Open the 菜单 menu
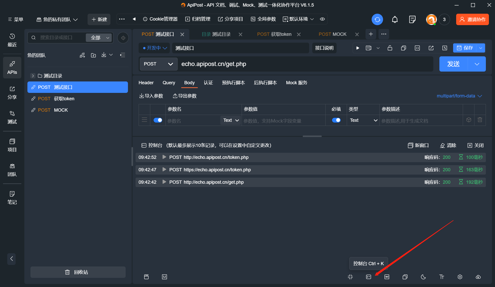Viewport: 495px width, 287px height. point(15,20)
